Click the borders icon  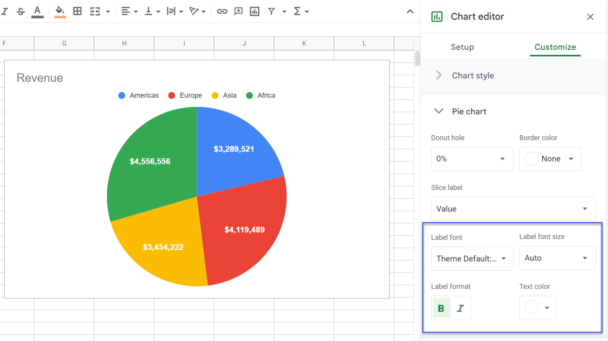[x=77, y=11]
